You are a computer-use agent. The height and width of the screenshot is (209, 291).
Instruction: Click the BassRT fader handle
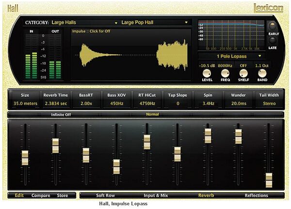point(86,155)
